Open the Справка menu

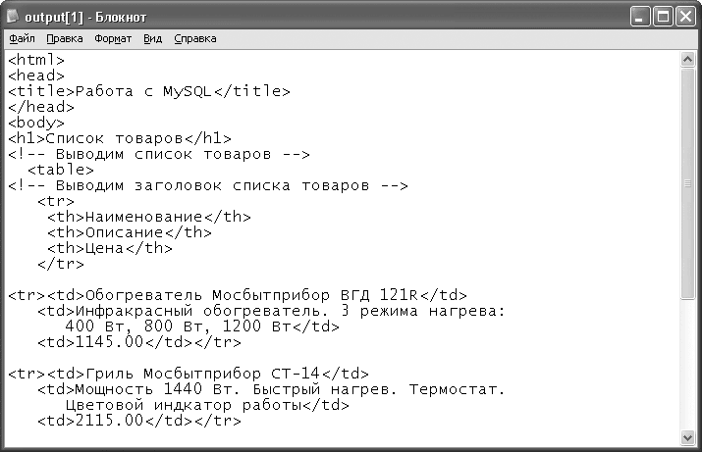click(x=195, y=39)
